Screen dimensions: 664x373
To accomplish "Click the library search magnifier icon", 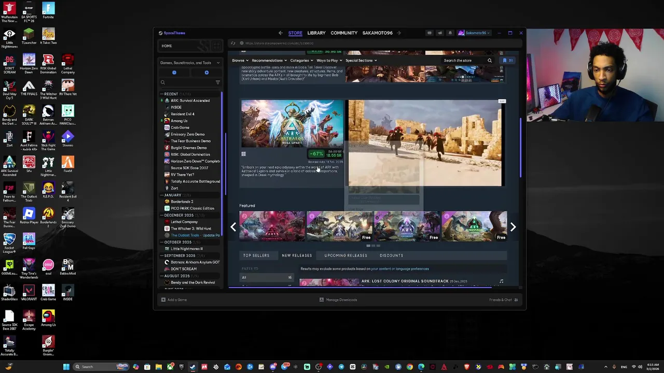I will click(163, 82).
